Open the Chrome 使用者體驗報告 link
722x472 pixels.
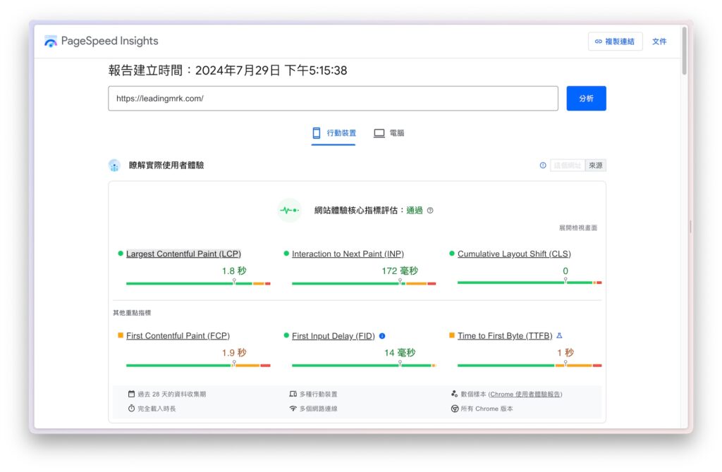pyautogui.click(x=525, y=395)
